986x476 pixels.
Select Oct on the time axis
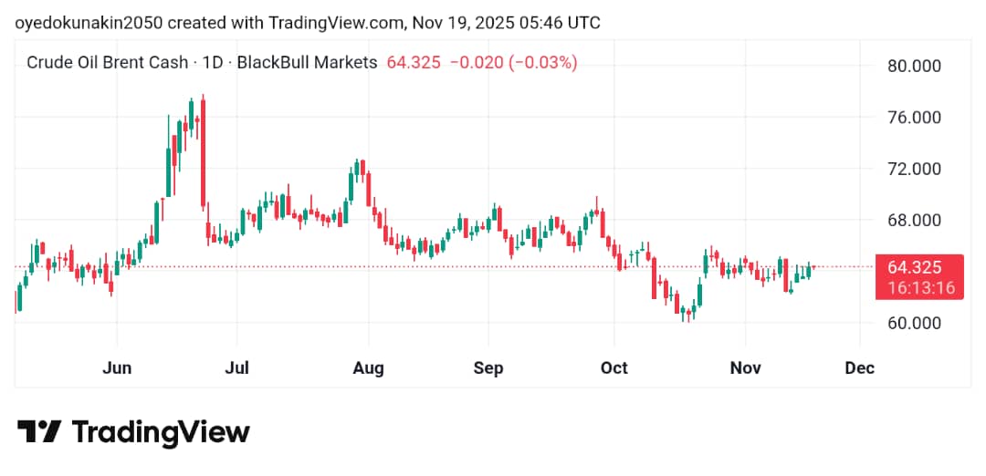614,368
